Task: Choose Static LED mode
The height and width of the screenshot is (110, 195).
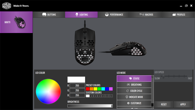Action: click(x=134, y=78)
